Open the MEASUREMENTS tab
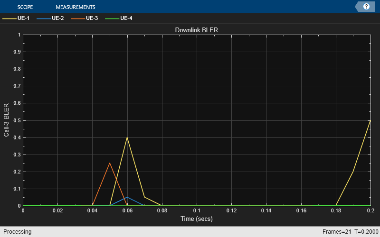 click(x=76, y=7)
